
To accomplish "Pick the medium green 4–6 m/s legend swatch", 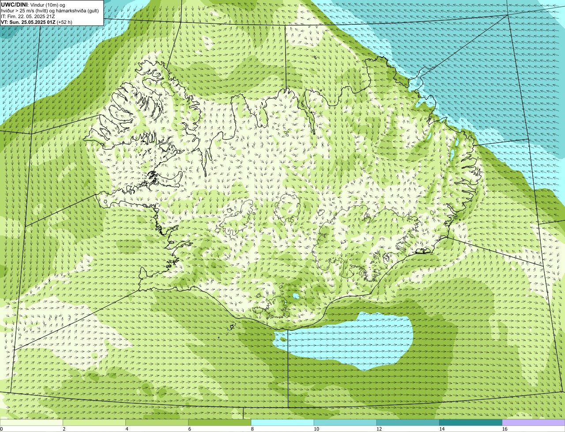I will point(157,422).
